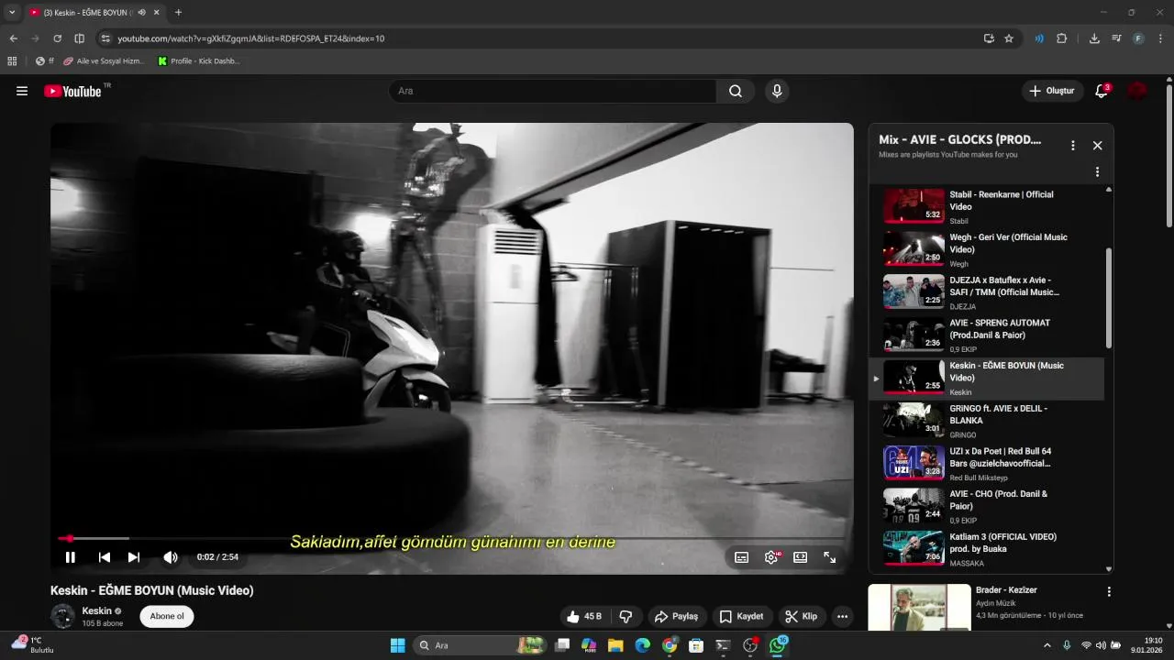Play AVIE - CHO from playlist
The width and height of the screenshot is (1174, 660).
click(x=986, y=507)
